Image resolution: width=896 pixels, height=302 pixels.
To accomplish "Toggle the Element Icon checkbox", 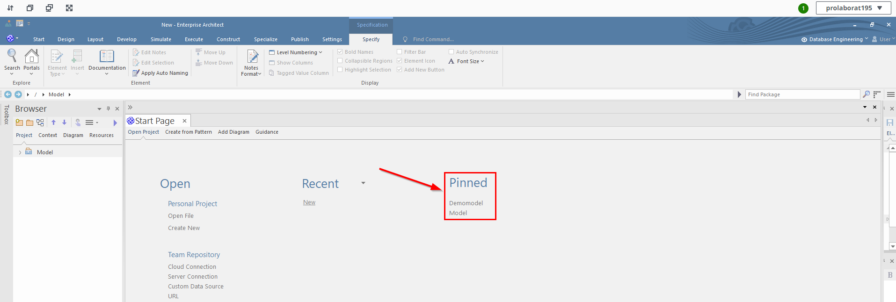I will [400, 61].
